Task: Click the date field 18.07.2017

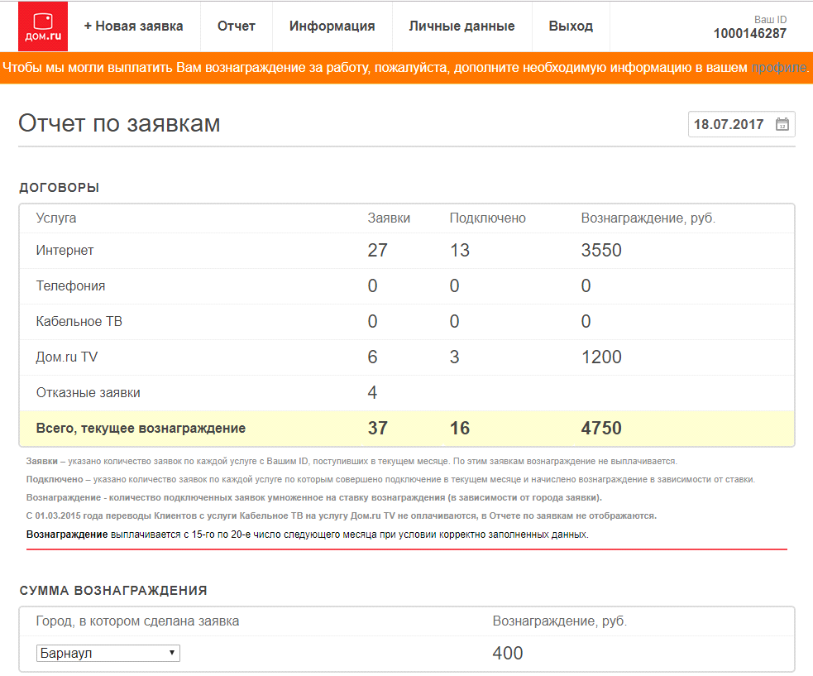Action: (741, 124)
